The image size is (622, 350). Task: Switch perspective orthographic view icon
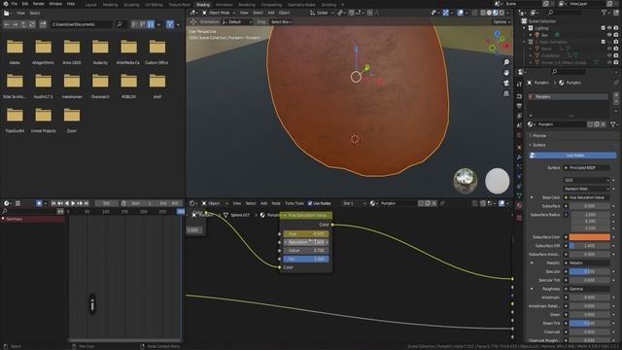click(506, 93)
